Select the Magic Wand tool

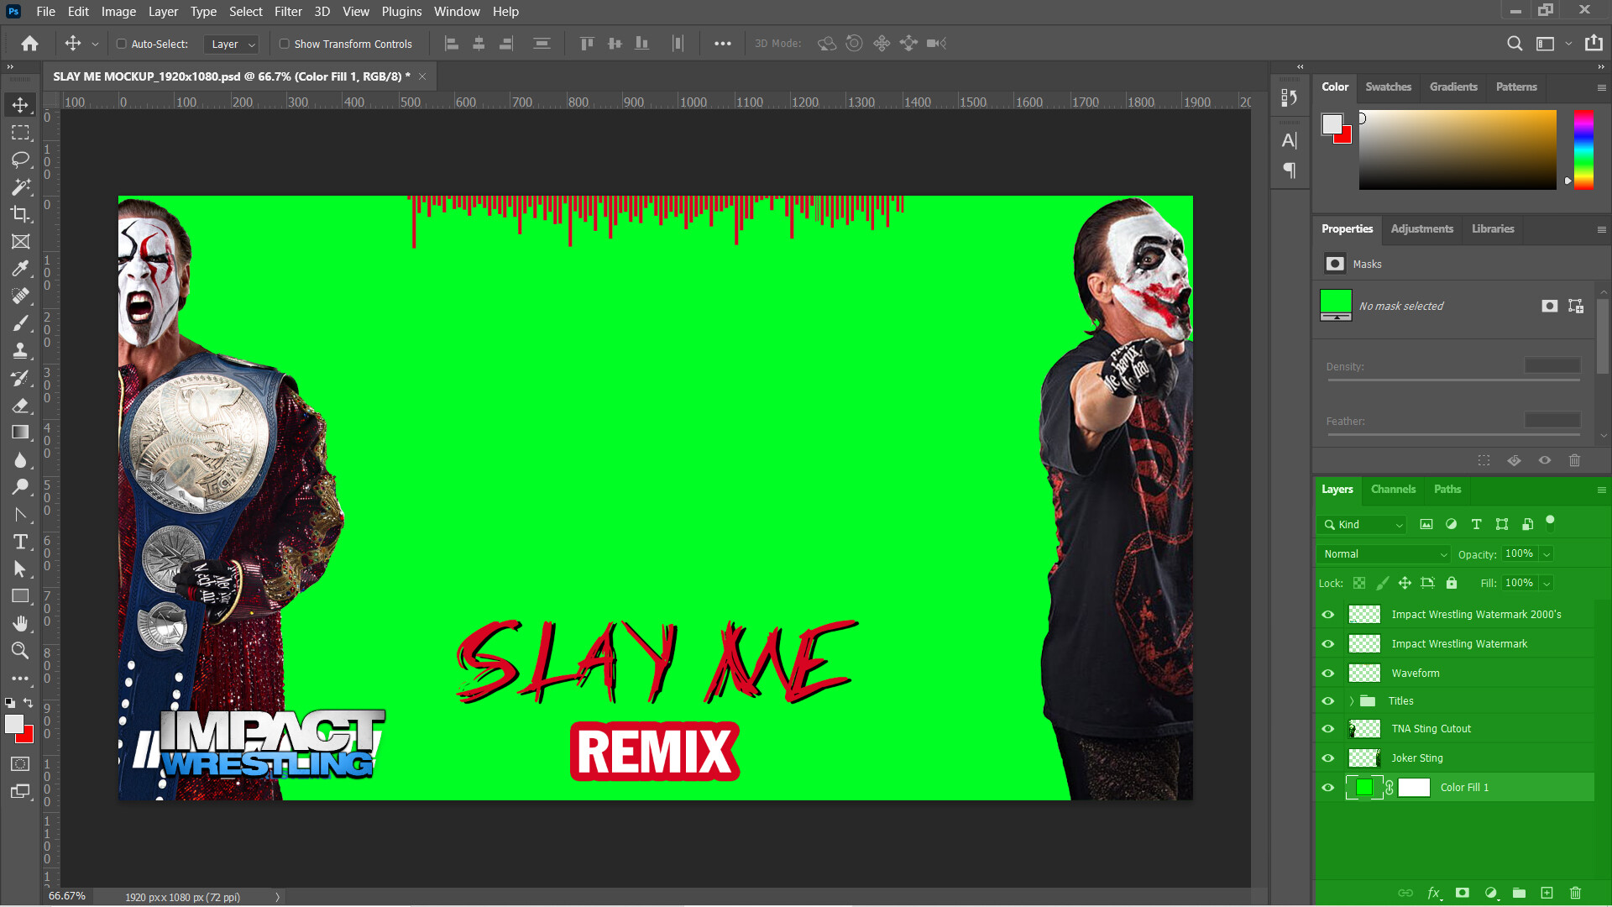pyautogui.click(x=20, y=186)
